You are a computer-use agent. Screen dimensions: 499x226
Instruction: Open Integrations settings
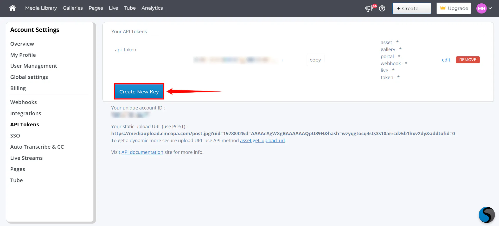pyautogui.click(x=26, y=114)
